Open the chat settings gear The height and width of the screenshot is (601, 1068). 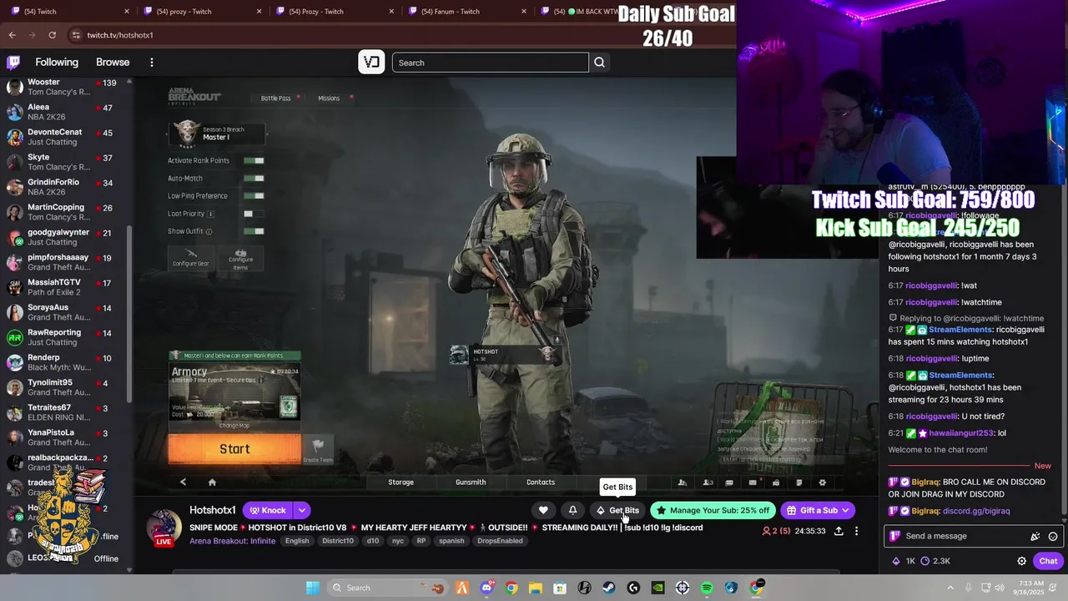1021,561
